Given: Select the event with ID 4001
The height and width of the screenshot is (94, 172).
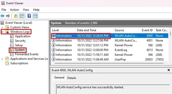Looking at the screenshot, I should pos(110,40).
